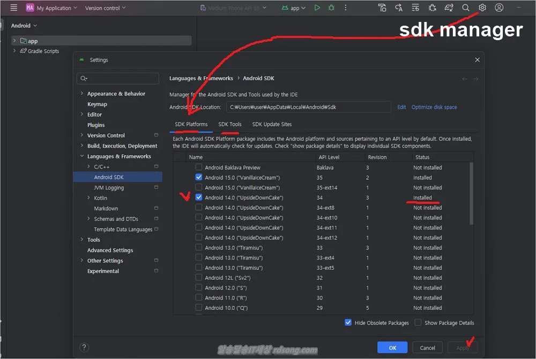
Task: Expand Appearance & Behavior settings section
Action: pyautogui.click(x=81, y=94)
